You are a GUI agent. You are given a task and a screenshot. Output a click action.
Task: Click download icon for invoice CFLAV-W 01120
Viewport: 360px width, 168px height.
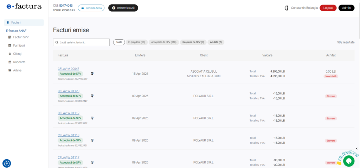click(92, 96)
